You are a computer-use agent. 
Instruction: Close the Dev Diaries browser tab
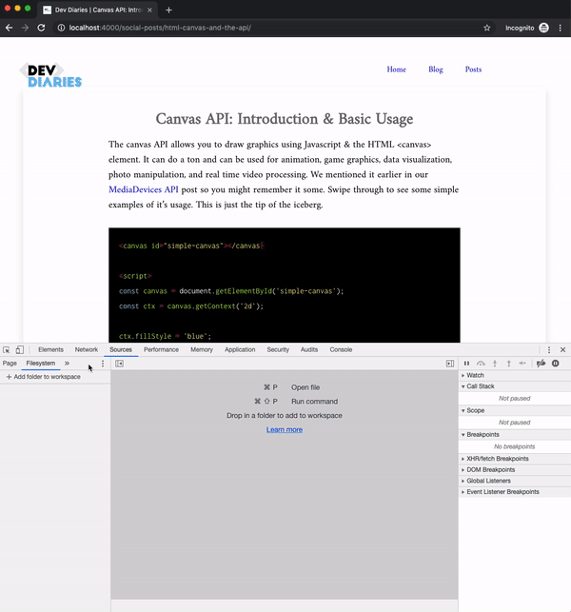[149, 10]
